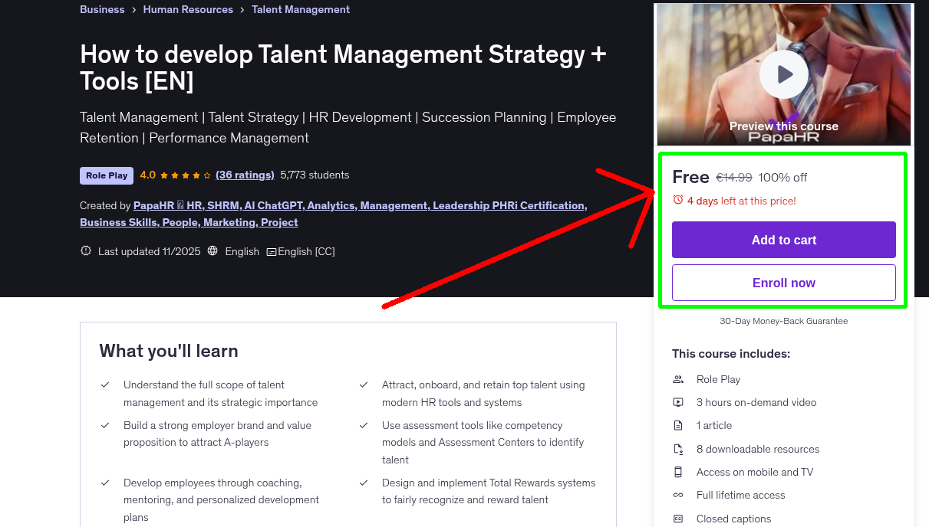The width and height of the screenshot is (929, 527).
Task: Click the Add to cart button
Action: point(783,240)
